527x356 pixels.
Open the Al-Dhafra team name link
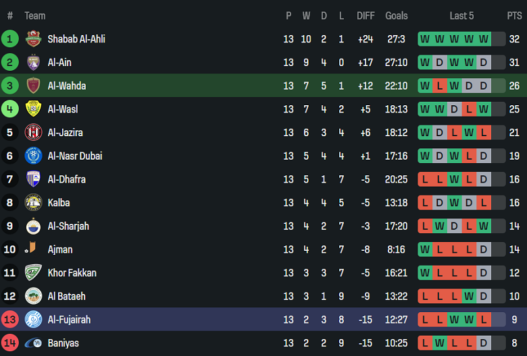click(x=66, y=179)
